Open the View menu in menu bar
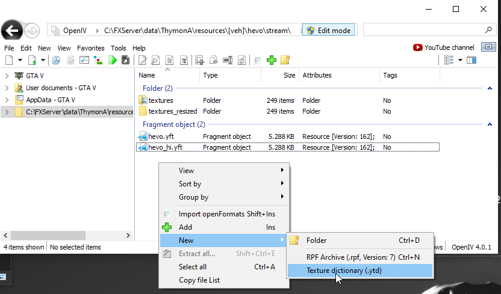Viewport: 501px width, 294px height. pos(64,48)
